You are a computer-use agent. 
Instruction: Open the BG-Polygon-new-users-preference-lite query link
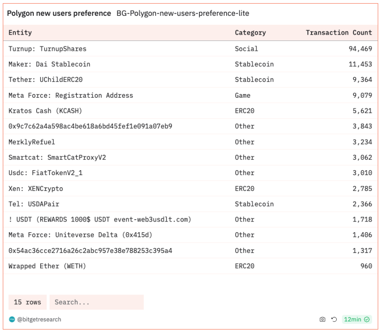coord(183,14)
